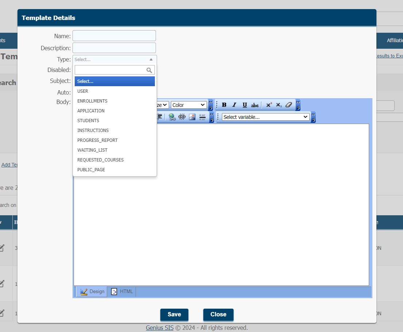Click the text alignment icon in toolbar

tap(159, 117)
